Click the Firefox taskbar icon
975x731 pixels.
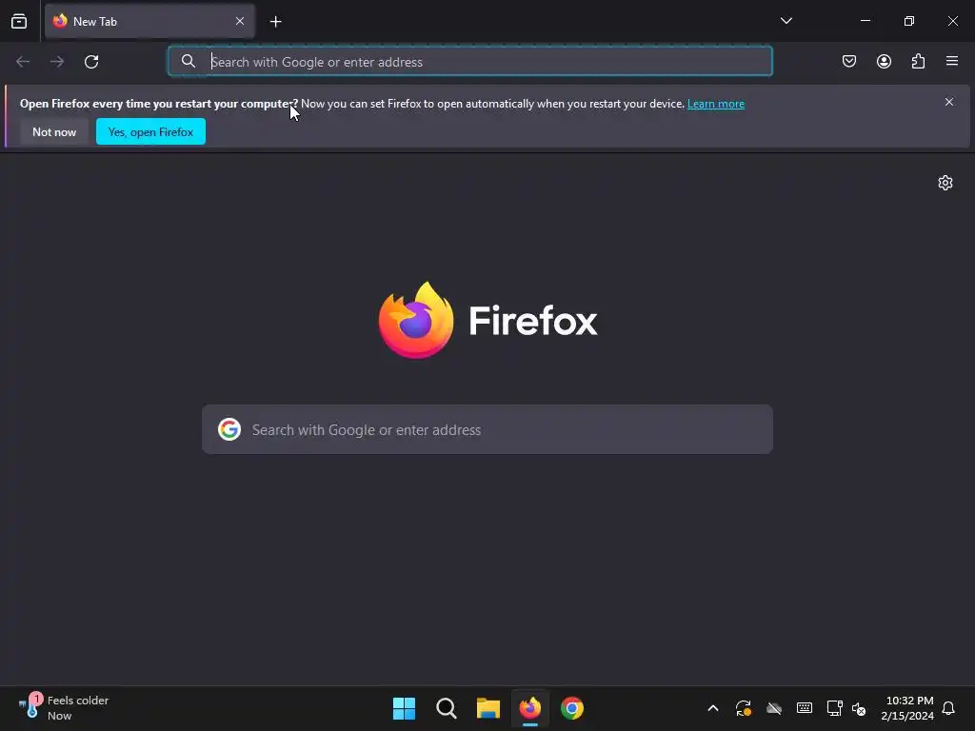click(529, 708)
